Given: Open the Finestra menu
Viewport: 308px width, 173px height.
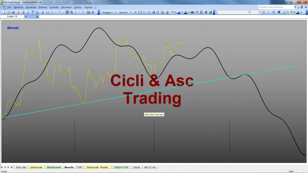Looking at the screenshot, I should coord(88,7).
